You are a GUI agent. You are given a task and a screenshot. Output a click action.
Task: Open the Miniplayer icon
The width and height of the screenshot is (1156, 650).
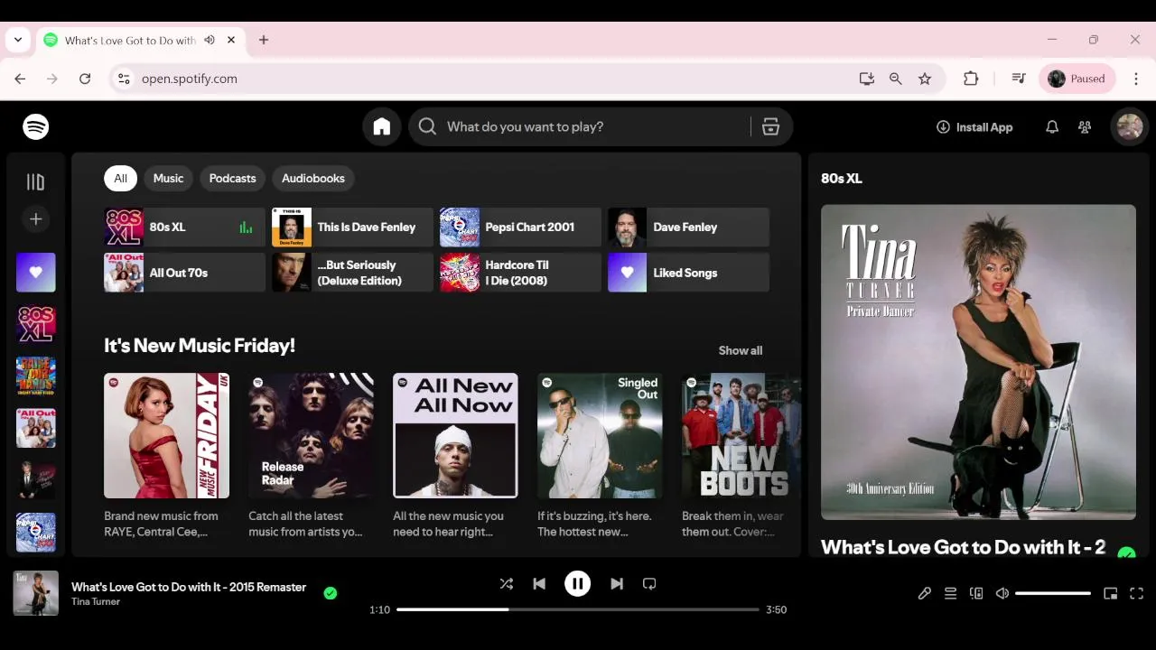click(1111, 593)
